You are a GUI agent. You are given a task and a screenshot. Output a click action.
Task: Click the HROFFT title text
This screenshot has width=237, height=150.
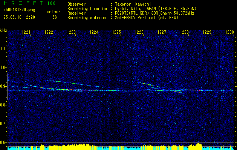24,3
